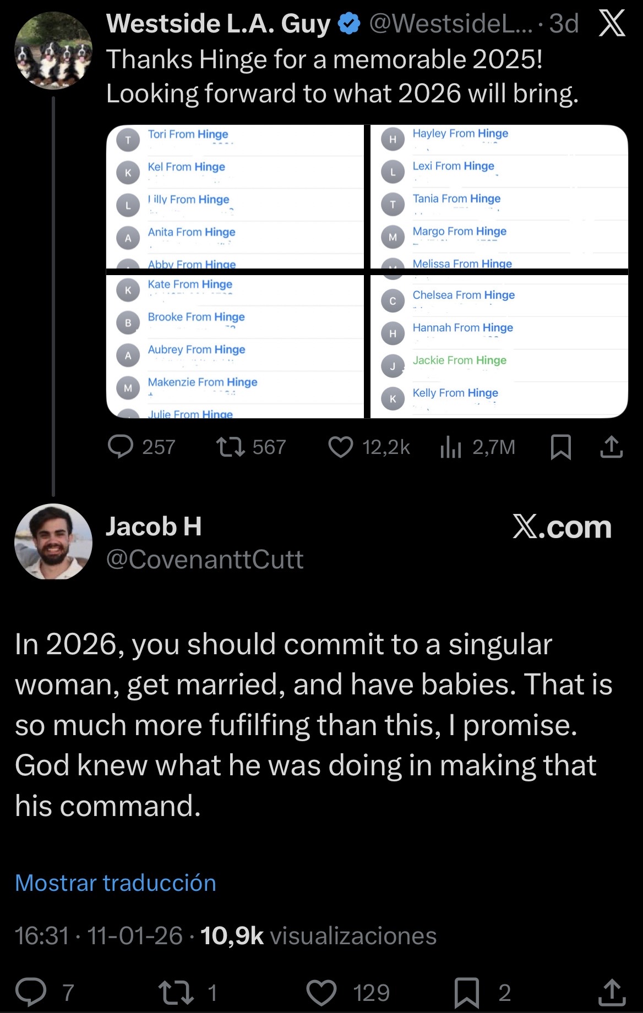The width and height of the screenshot is (643, 1013).
Task: Bookmark the Westside L.A. Guy post
Action: [x=560, y=447]
